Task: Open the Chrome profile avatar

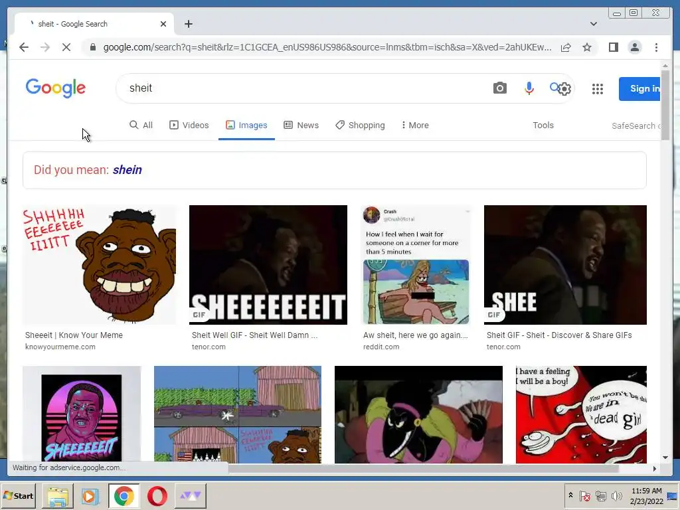Action: (635, 47)
